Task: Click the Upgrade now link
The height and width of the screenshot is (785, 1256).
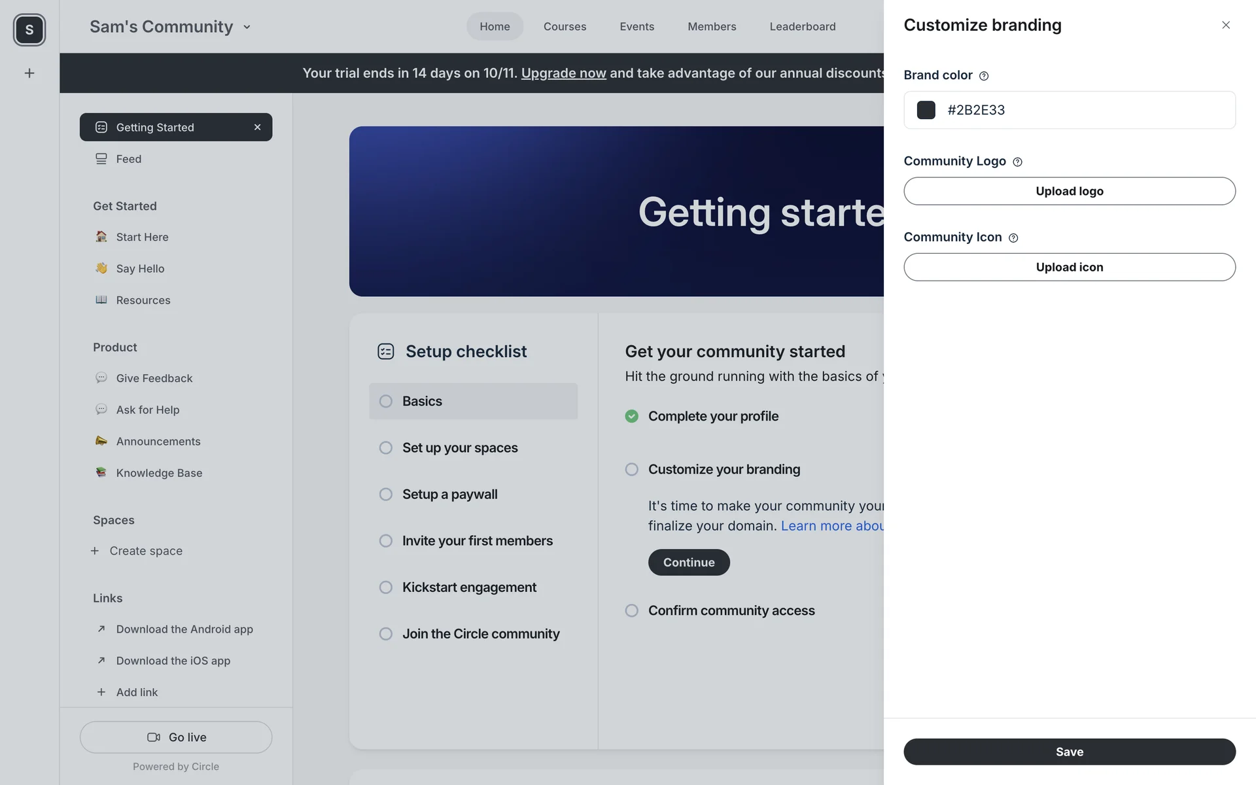Action: tap(563, 73)
